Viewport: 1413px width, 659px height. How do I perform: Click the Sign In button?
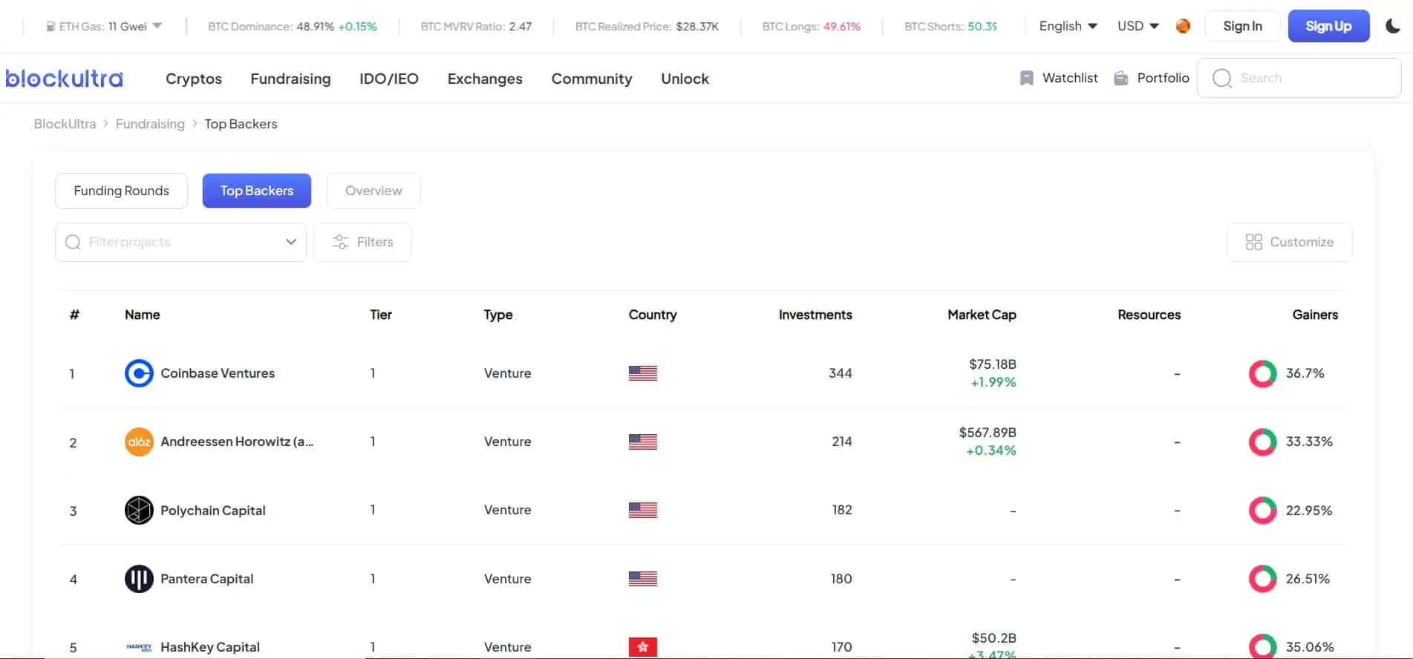(1242, 26)
